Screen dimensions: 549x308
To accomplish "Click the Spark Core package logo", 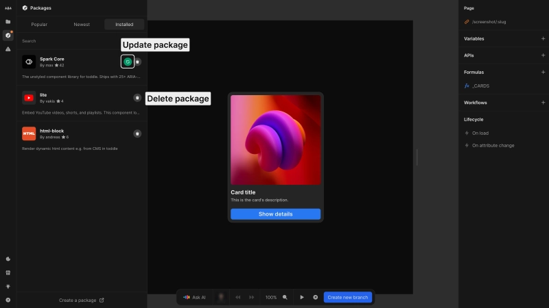I will 29,62.
